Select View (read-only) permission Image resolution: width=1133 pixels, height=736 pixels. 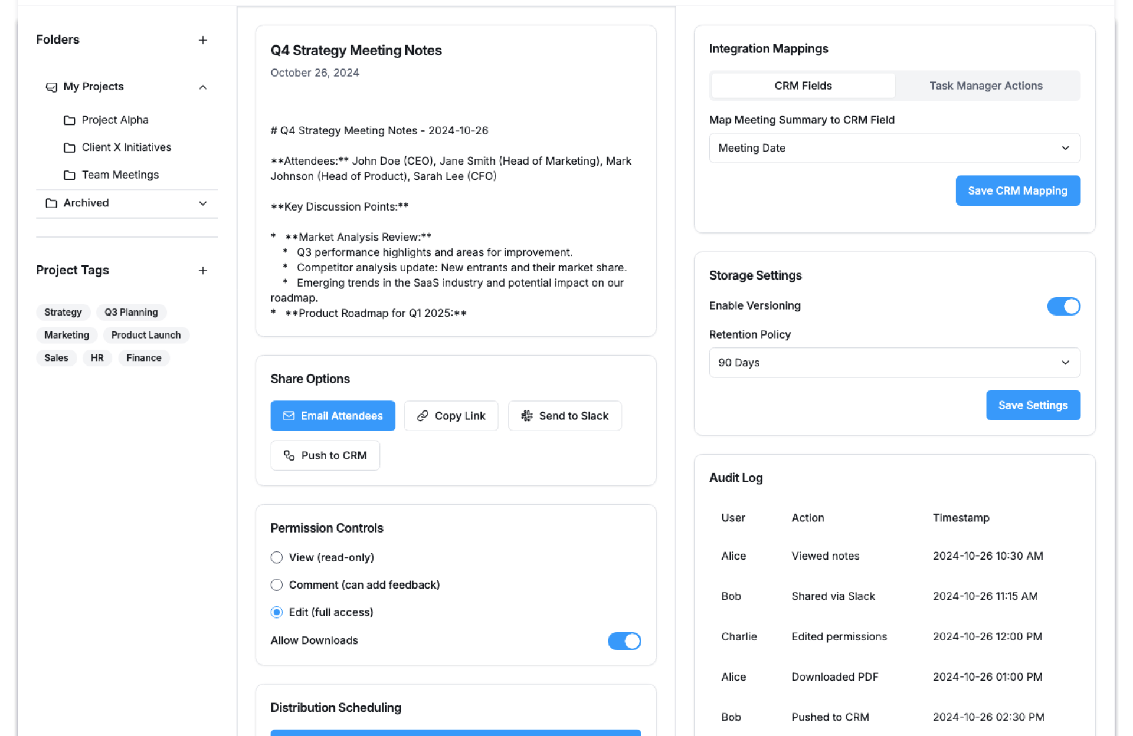point(277,558)
